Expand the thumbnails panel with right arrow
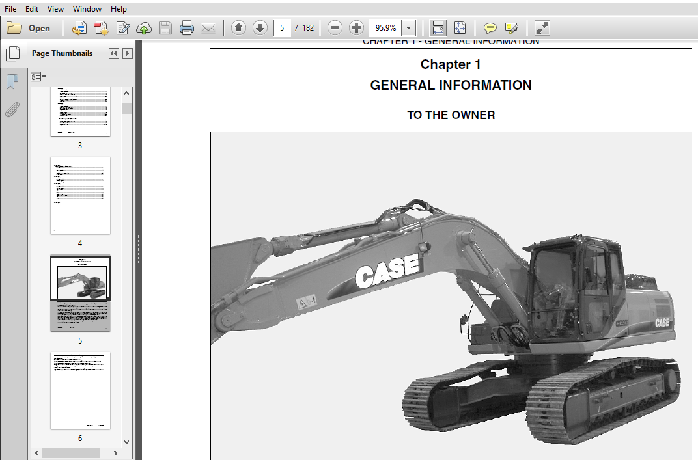698x460 pixels. [x=128, y=53]
